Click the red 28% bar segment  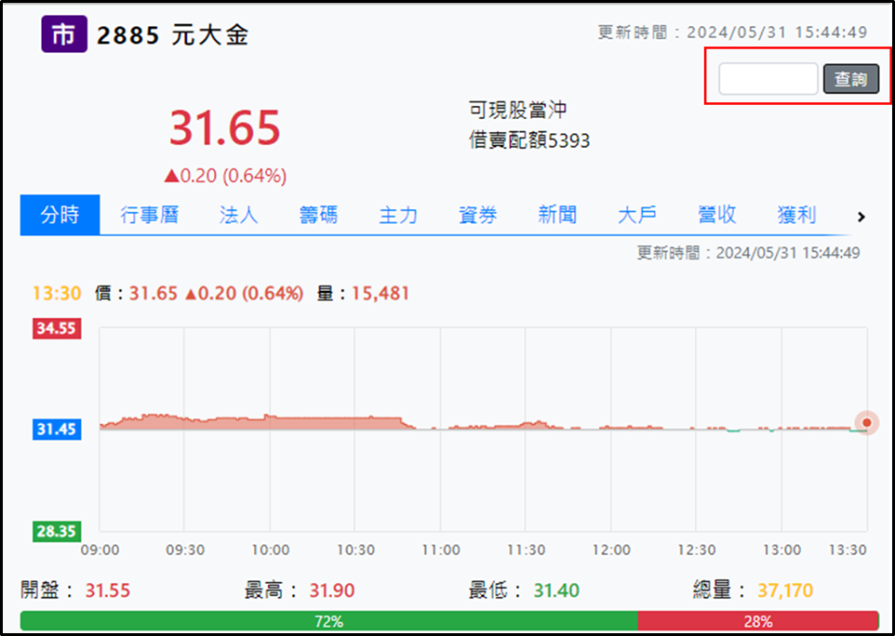point(758,620)
